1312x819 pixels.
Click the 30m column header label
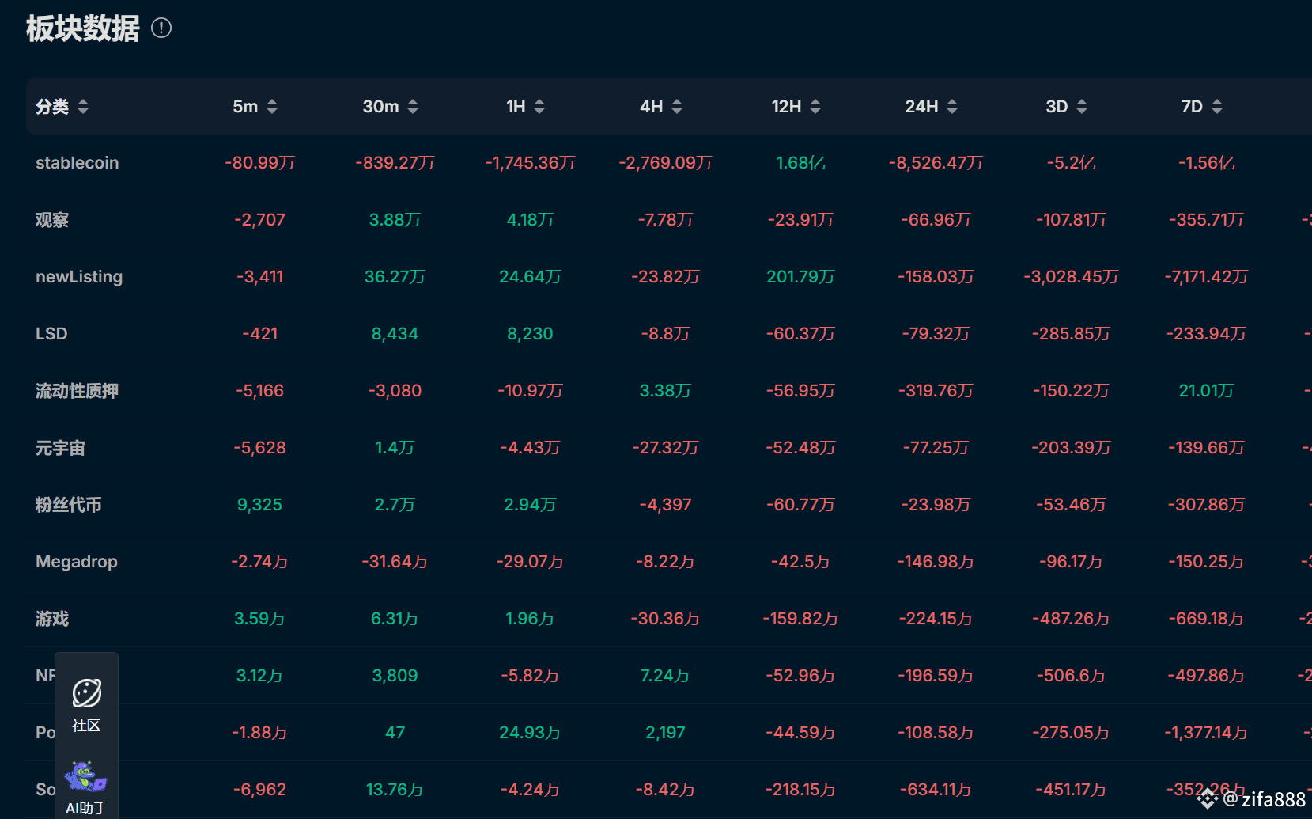(380, 107)
